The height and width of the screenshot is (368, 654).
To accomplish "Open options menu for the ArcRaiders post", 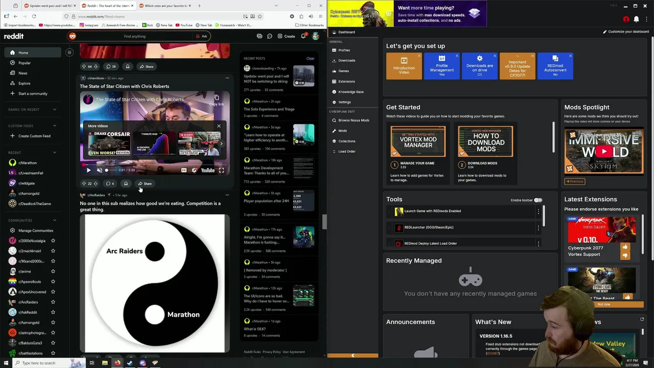I will 227,195.
